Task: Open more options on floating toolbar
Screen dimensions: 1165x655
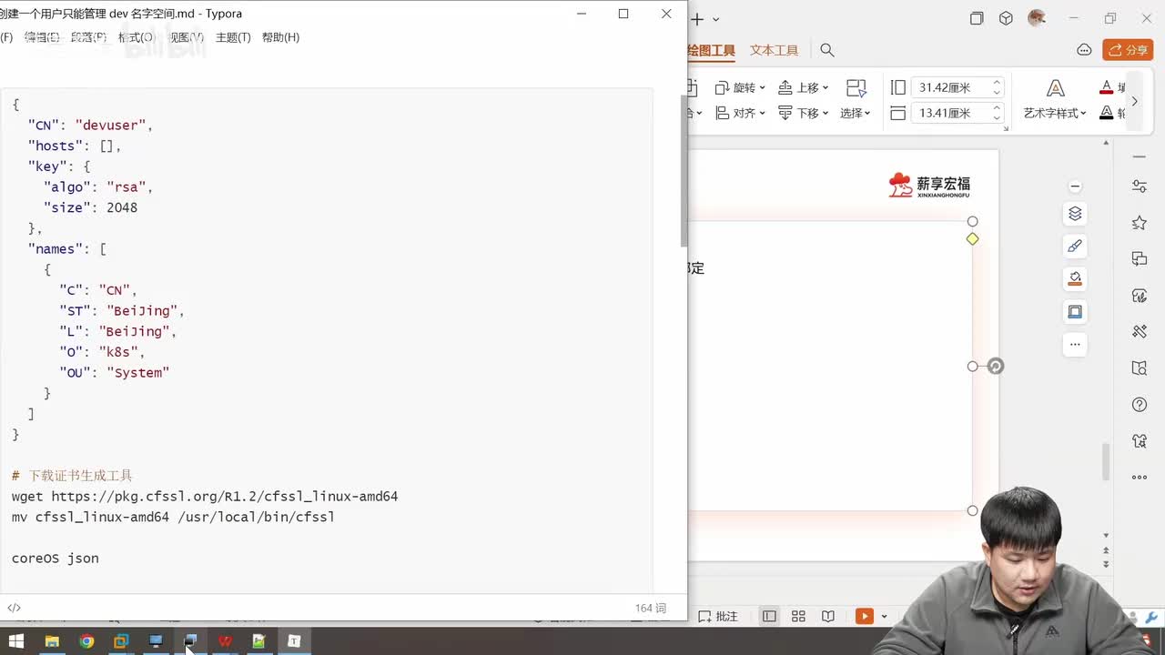Action: point(1075,344)
